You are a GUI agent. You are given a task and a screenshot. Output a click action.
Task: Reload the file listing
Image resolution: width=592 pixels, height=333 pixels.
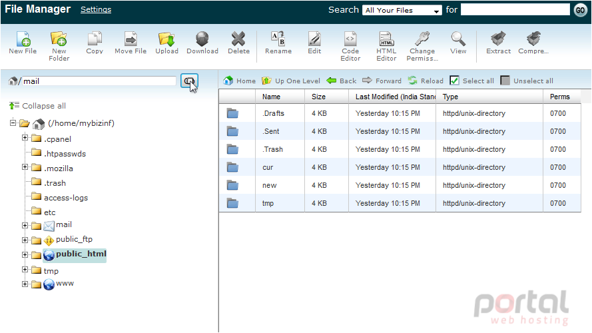pyautogui.click(x=426, y=81)
